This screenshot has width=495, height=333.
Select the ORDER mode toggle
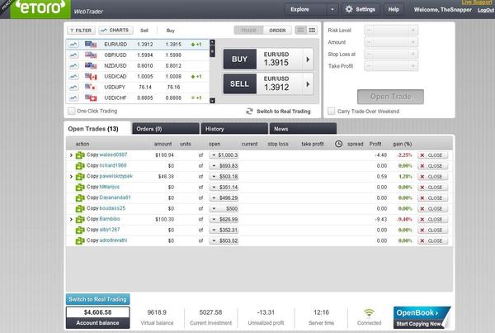[277, 31]
